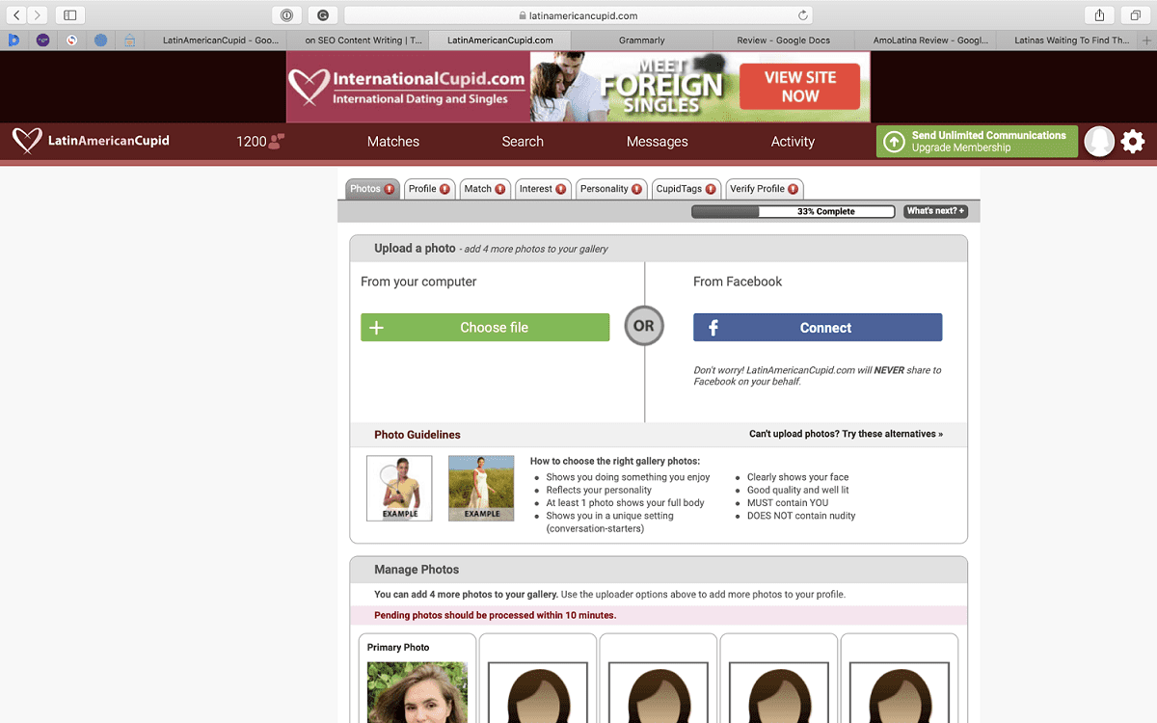The image size is (1157, 723).
Task: Open the purple pinned tab
Action: (x=42, y=40)
